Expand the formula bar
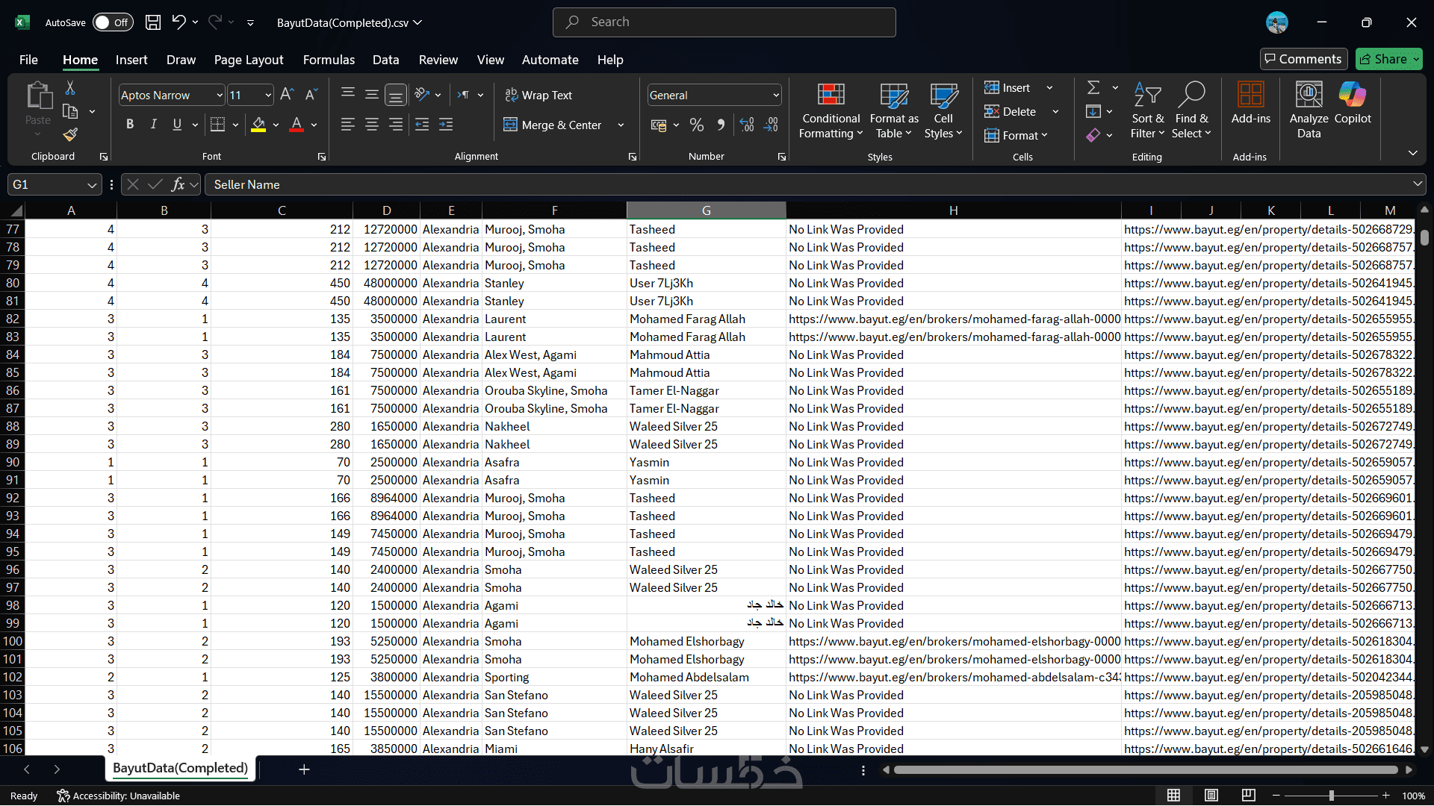 pyautogui.click(x=1417, y=184)
